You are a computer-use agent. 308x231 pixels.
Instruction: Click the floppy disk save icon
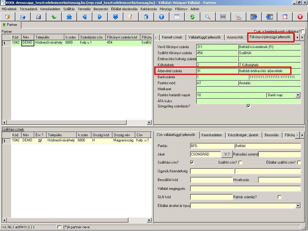click(x=38, y=17)
